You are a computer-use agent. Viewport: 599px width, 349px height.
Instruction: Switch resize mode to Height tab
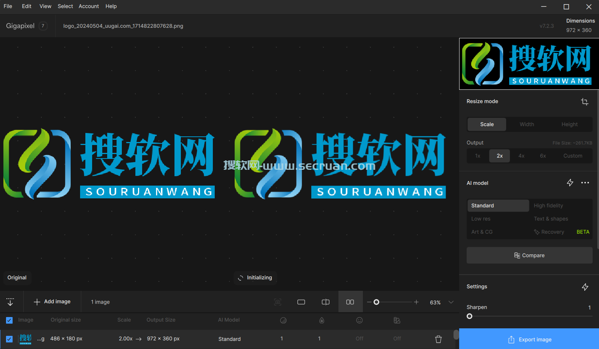click(570, 124)
